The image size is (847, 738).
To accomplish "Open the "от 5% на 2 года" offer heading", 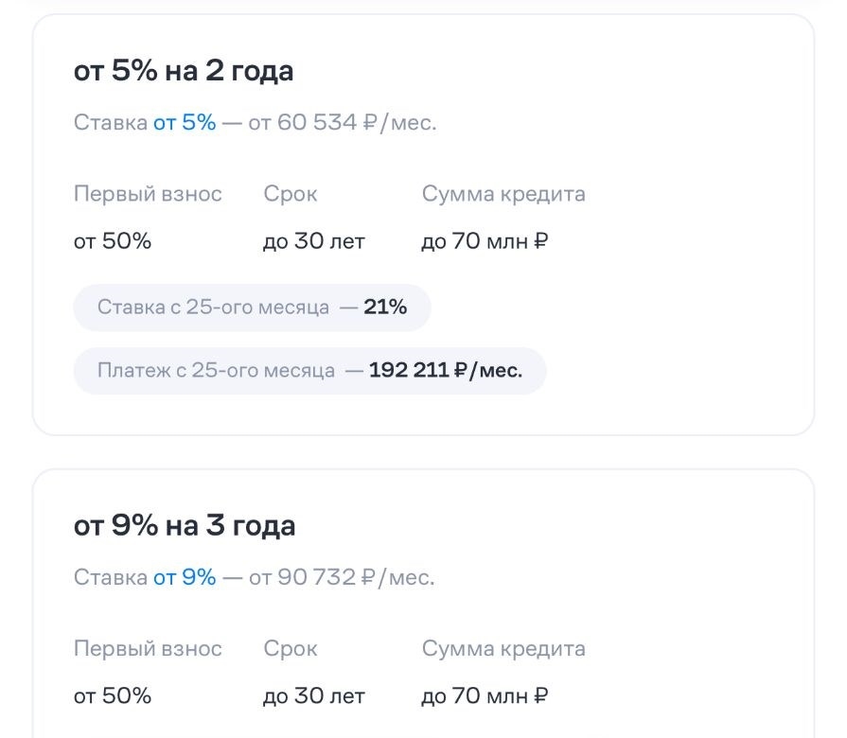I will point(184,71).
